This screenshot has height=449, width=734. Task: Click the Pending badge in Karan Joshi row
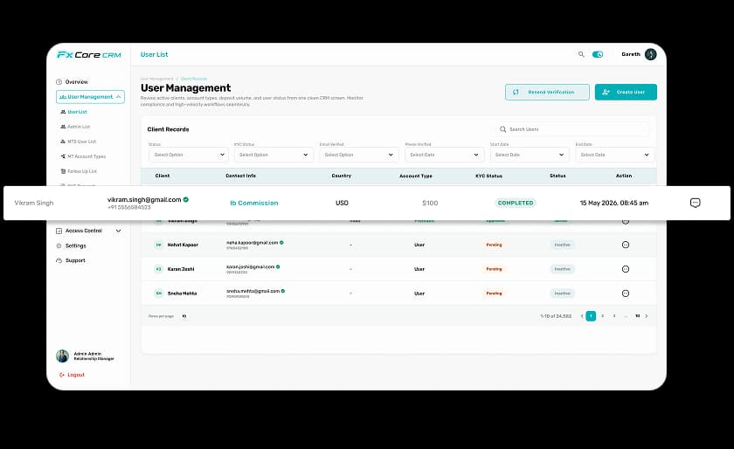pos(494,269)
